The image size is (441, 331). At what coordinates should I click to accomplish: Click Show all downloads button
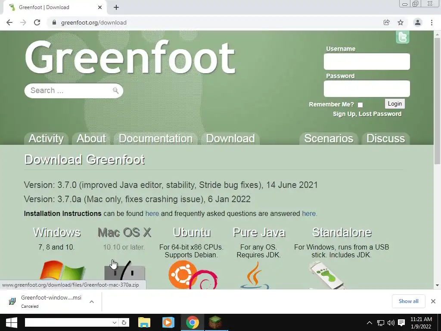(x=408, y=301)
